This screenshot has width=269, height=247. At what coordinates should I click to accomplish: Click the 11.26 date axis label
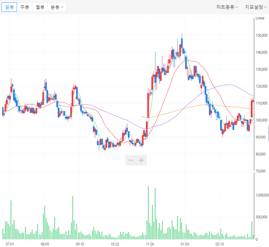(150, 244)
